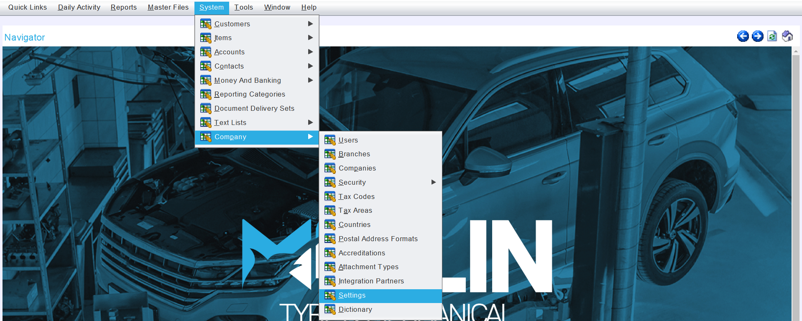This screenshot has width=802, height=321.
Task: Click the icon beside Settings entry
Action: pyautogui.click(x=330, y=296)
